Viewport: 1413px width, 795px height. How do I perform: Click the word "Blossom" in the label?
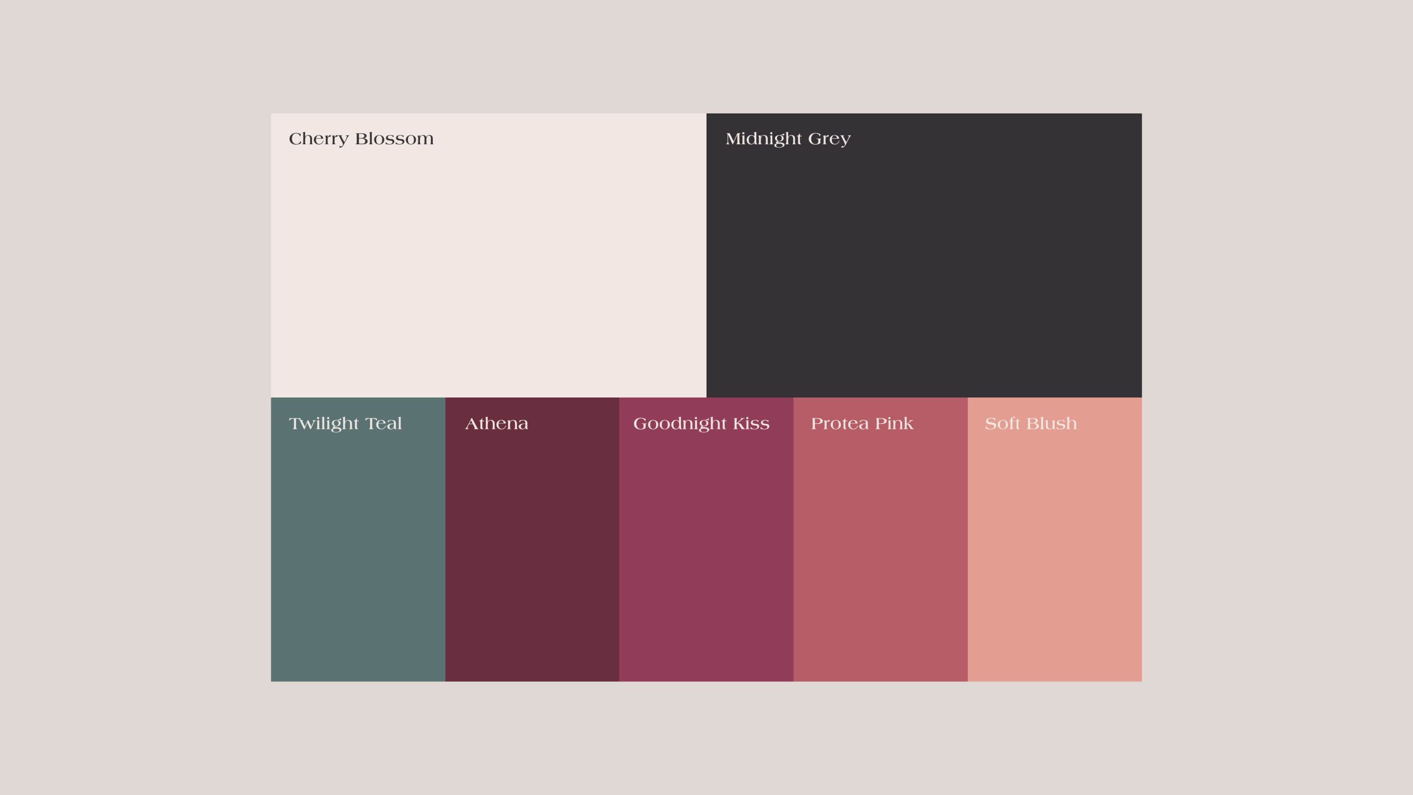[394, 139]
